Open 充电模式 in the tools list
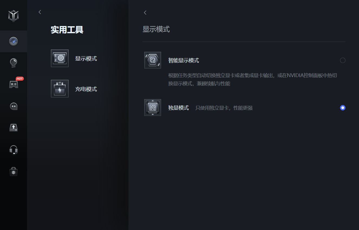 coord(86,89)
